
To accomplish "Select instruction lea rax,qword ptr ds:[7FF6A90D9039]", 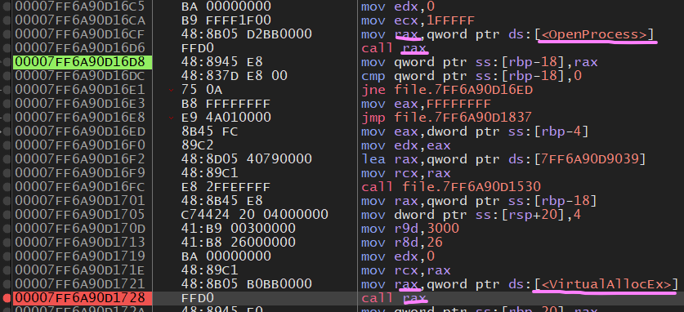I will click(503, 159).
